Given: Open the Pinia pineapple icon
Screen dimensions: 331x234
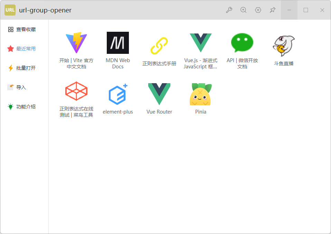Looking at the screenshot, I should pos(200,94).
